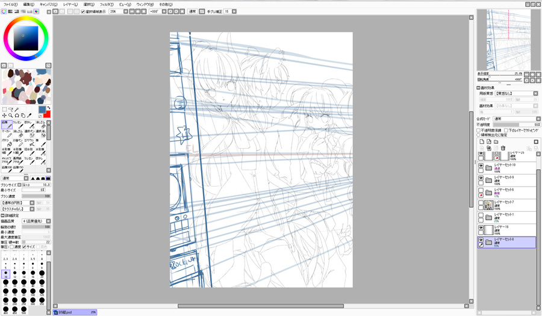This screenshot has width=542, height=316.
Task: Create a new linework layer
Action: [x=489, y=141]
